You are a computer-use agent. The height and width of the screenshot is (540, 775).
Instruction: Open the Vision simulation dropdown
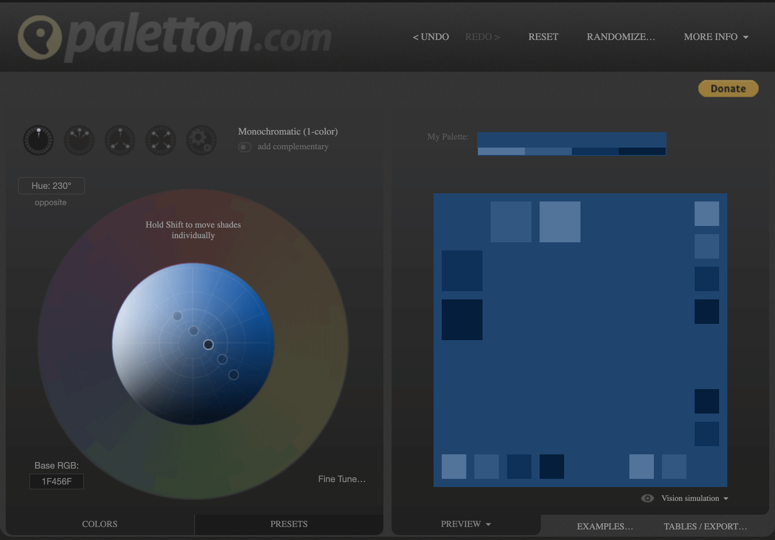[695, 498]
